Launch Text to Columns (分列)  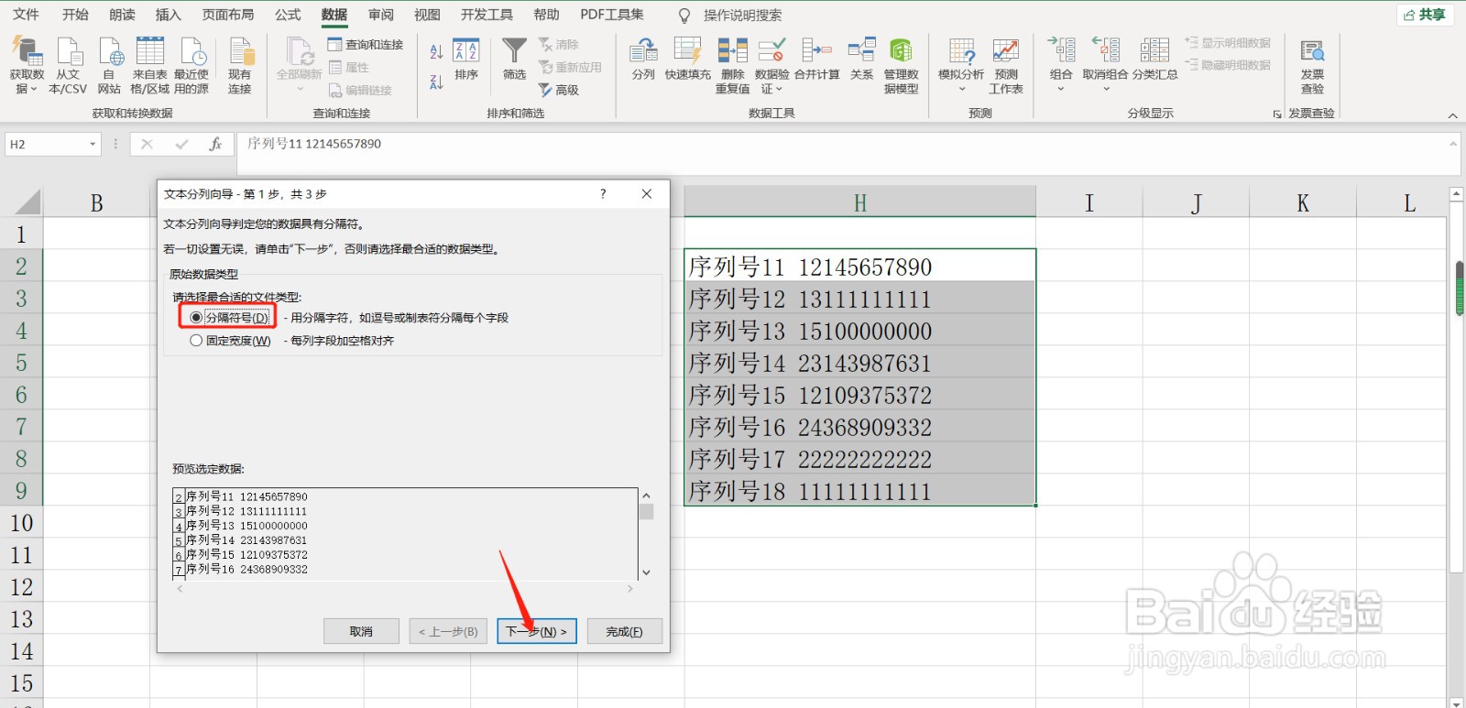point(643,60)
